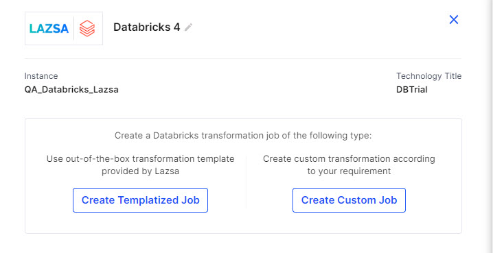Screen dimensions: 493x253
Task: Click the Create Templatized Job button
Action: click(x=140, y=200)
